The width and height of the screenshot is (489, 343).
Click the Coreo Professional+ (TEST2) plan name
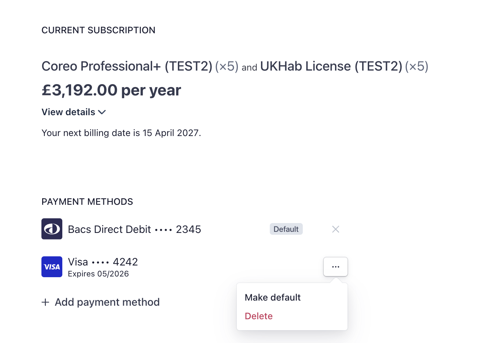click(127, 66)
